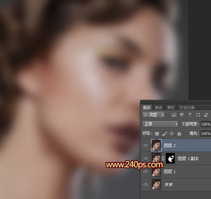Click the 填充 label
211x199 pixels.
(x=194, y=133)
